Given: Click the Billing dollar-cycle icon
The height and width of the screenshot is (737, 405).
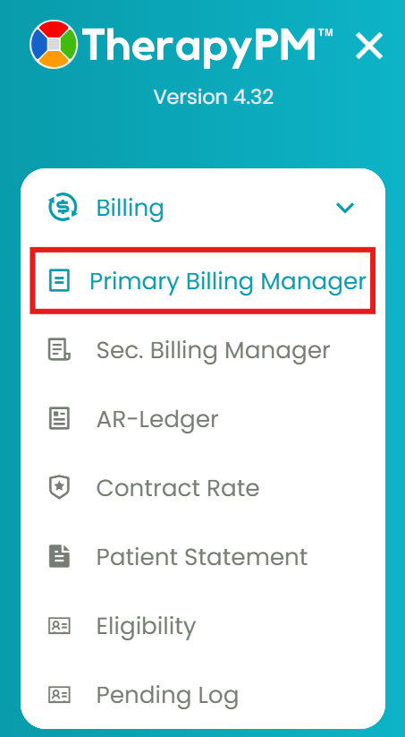Looking at the screenshot, I should tap(63, 208).
